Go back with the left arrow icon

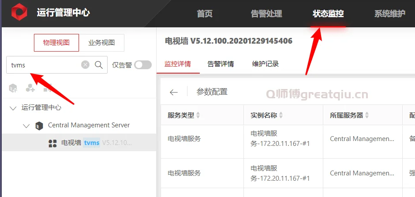pyautogui.click(x=174, y=92)
